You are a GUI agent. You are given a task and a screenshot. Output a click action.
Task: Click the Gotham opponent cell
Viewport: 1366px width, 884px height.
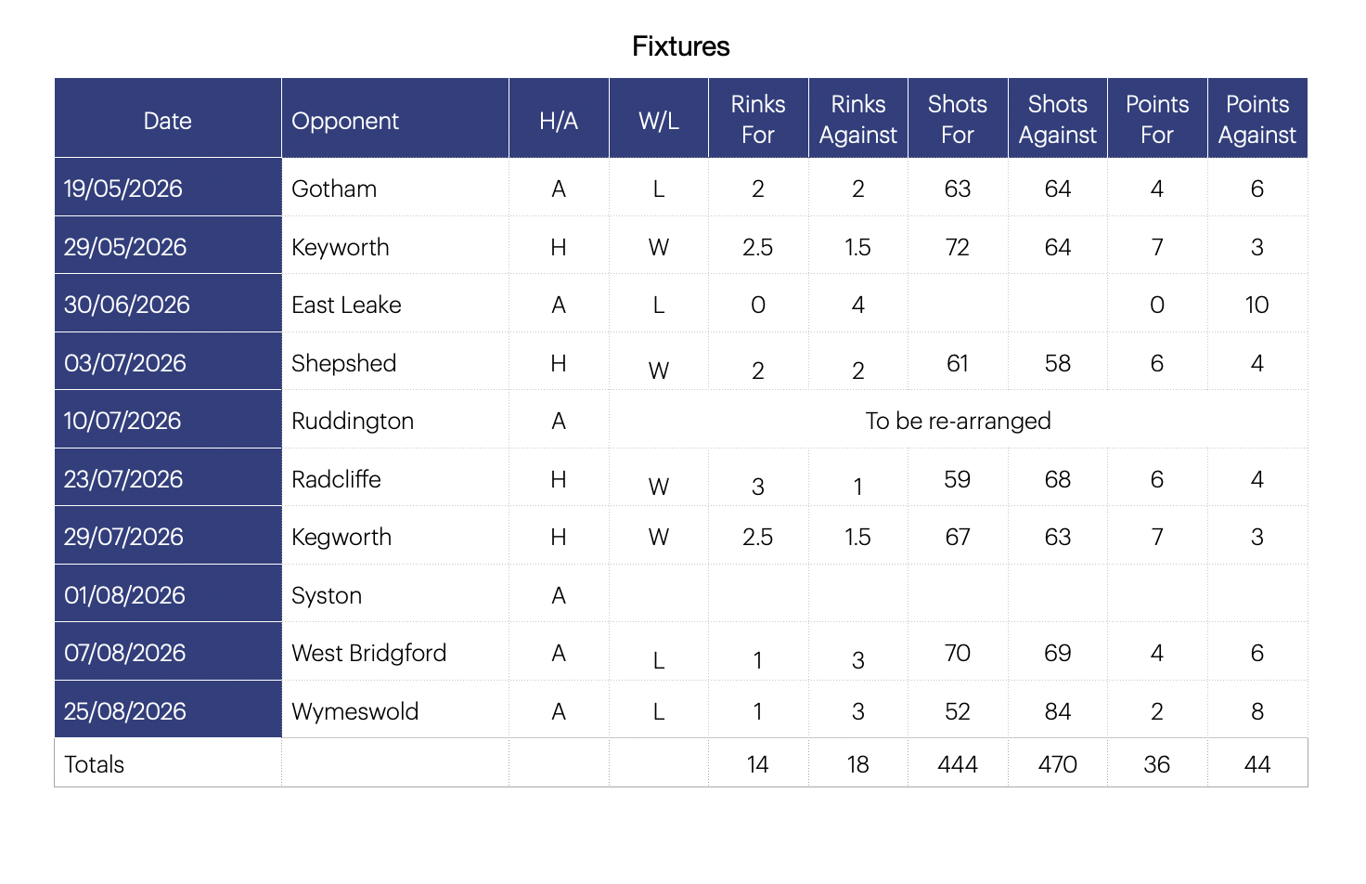click(395, 188)
